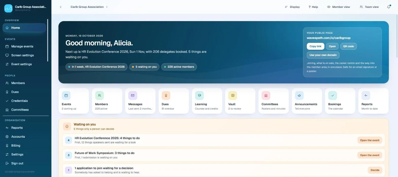Image resolution: width=398 pixels, height=177 pixels.
Task: Click the '228 active members' pill
Action: point(179,67)
